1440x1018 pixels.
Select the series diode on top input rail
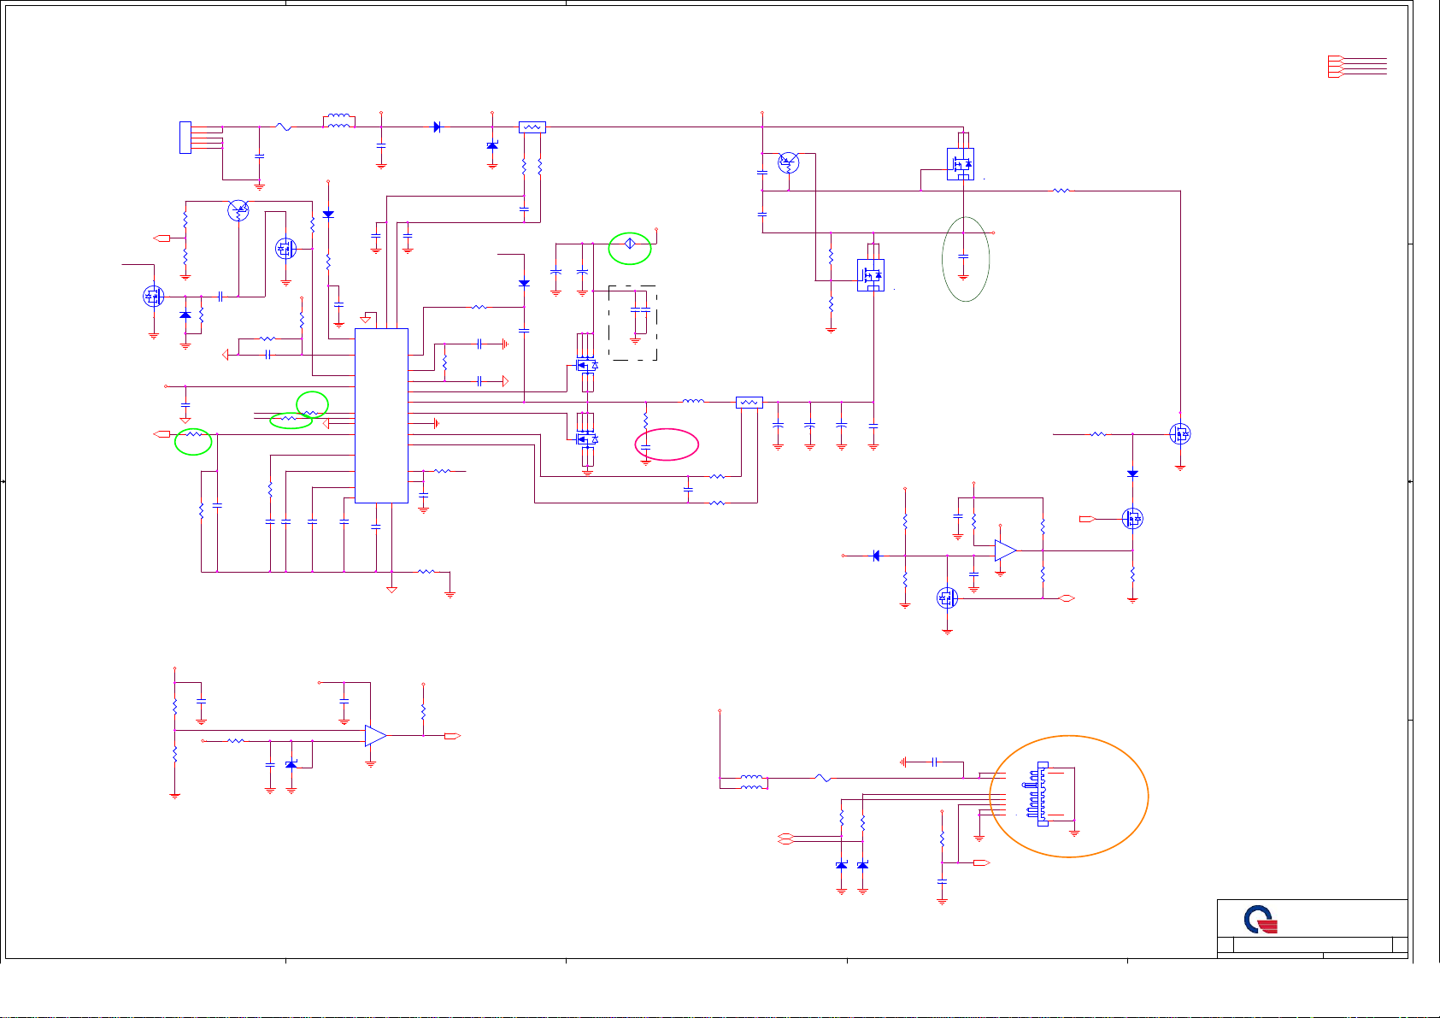(437, 127)
